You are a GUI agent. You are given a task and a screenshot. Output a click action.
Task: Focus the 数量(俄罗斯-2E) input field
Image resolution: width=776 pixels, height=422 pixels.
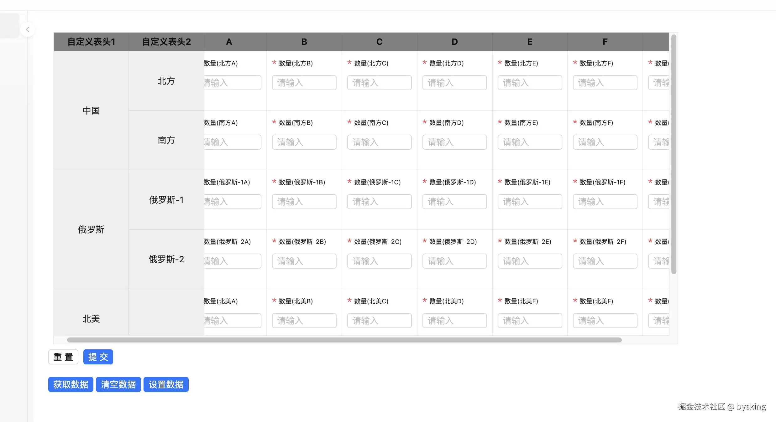tap(530, 261)
